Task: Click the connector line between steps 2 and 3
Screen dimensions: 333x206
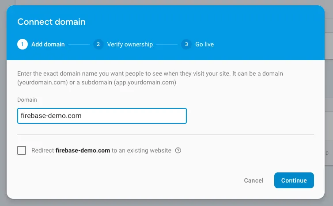Action: tap(167, 45)
